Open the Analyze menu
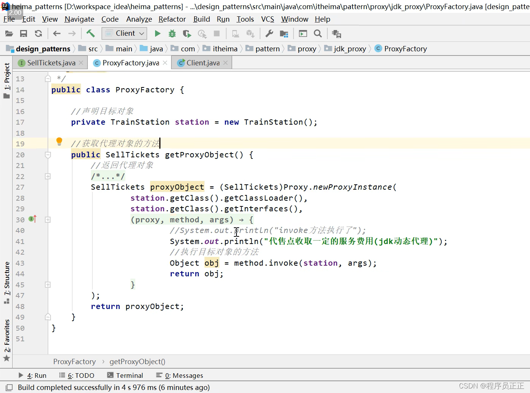The height and width of the screenshot is (393, 530). pos(139,19)
